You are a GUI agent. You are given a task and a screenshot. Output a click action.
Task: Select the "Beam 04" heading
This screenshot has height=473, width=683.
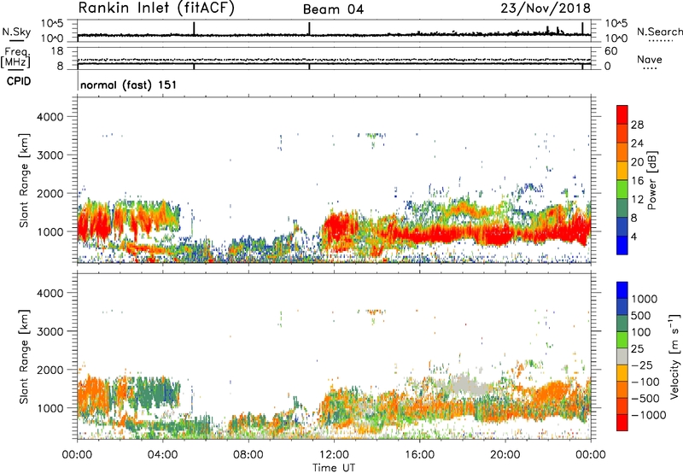tap(333, 9)
